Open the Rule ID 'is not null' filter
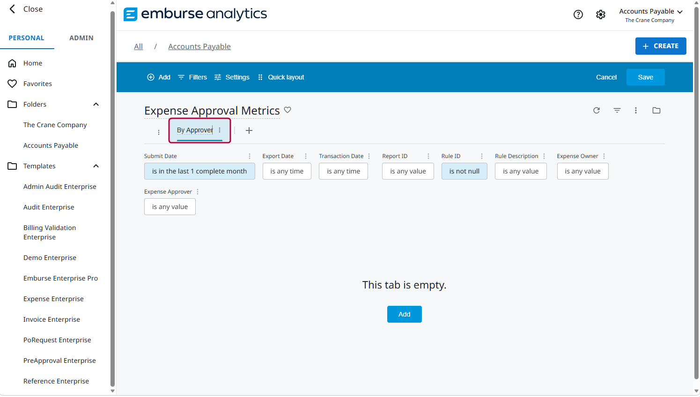 464,171
